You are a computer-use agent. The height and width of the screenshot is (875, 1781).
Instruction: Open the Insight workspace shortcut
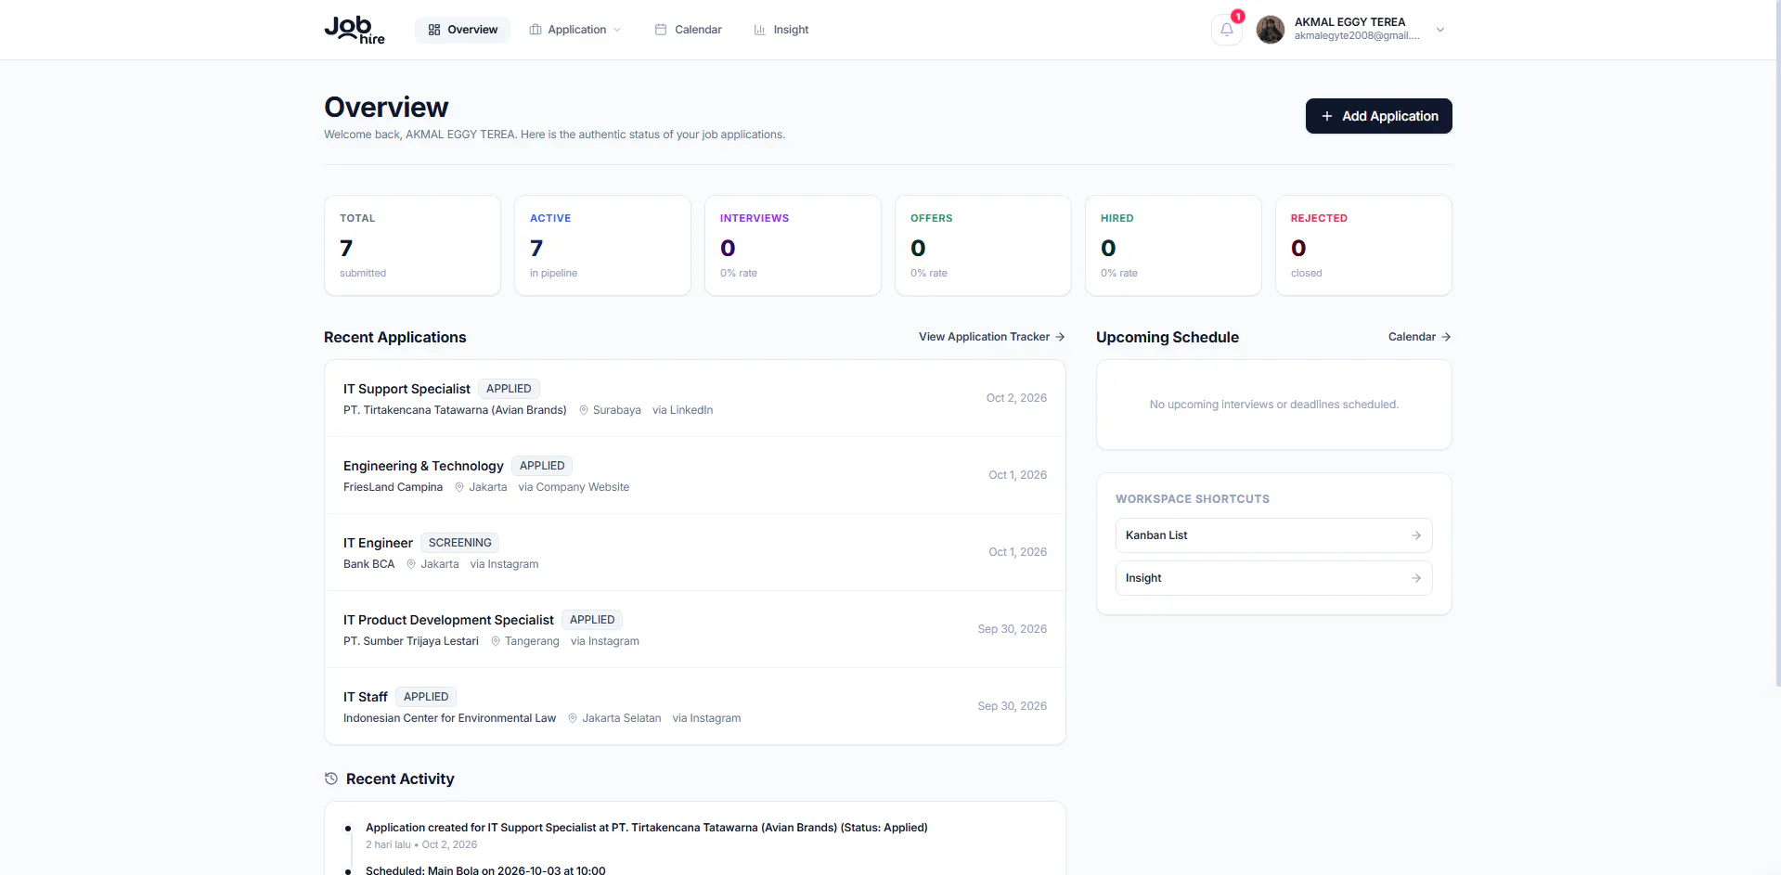[x=1274, y=578]
